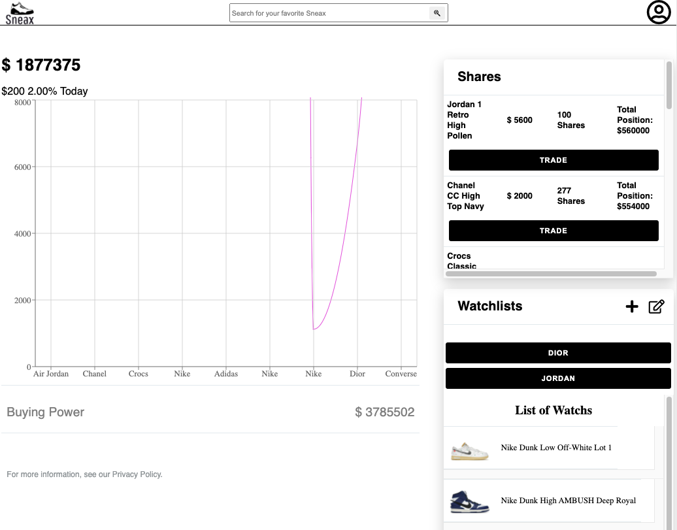Click the Adidas axis label on chart
The image size is (677, 530).
coord(226,374)
